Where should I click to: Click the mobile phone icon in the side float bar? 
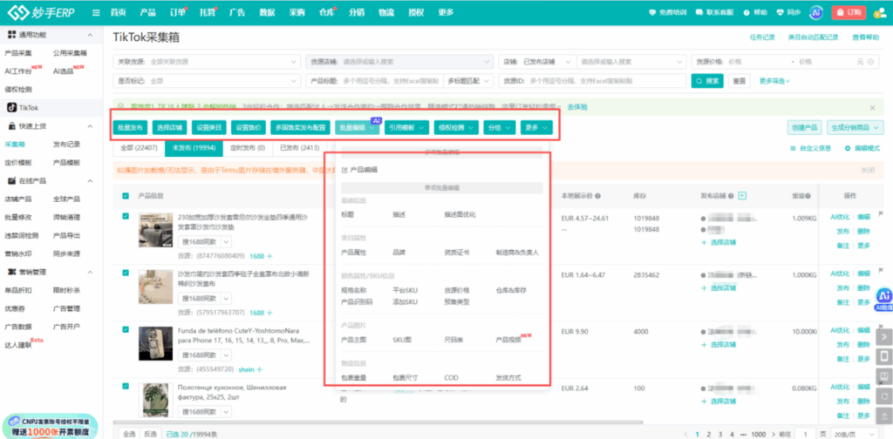tap(884, 356)
